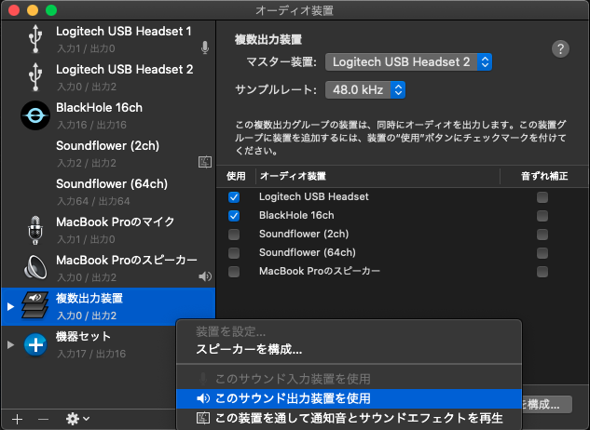Open the gear action menu
590x430 pixels.
77,419
